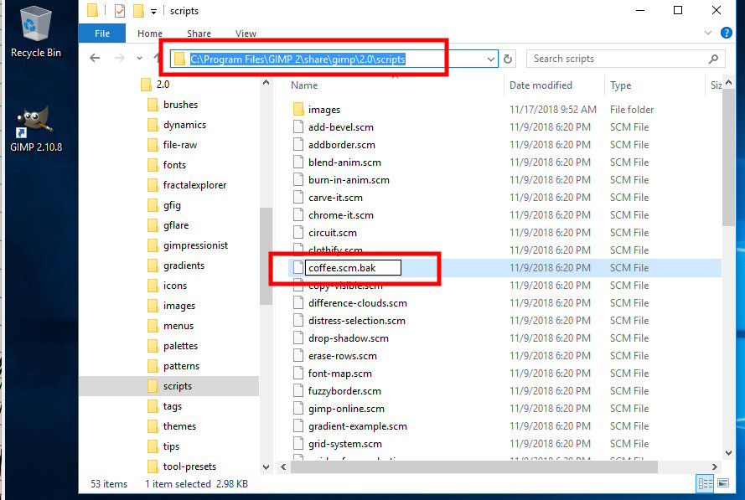
Task: Click the address bar path field
Action: [x=334, y=59]
